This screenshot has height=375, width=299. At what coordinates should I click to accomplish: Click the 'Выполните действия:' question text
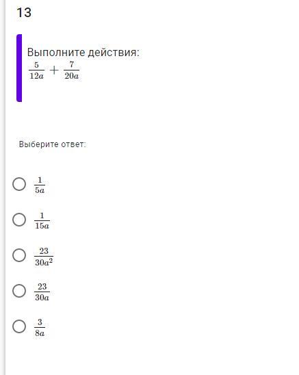tap(83, 52)
